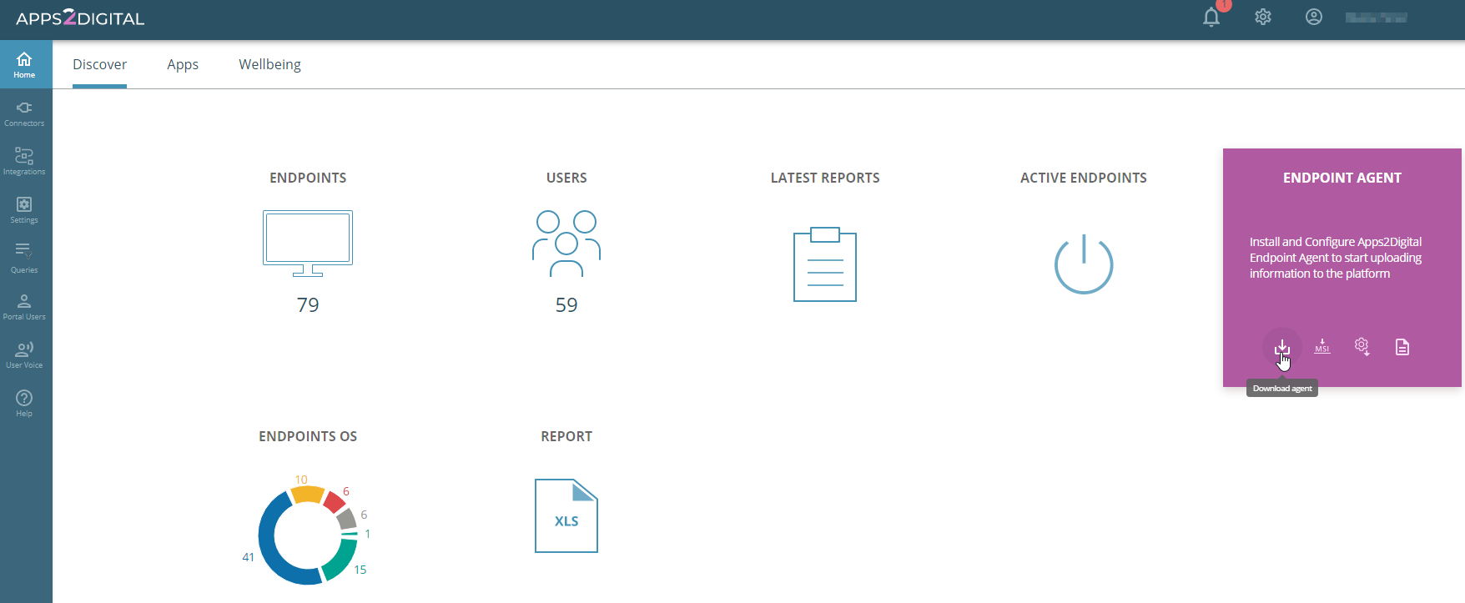
Task: Download agent configuration gear icon
Action: coord(1362,347)
